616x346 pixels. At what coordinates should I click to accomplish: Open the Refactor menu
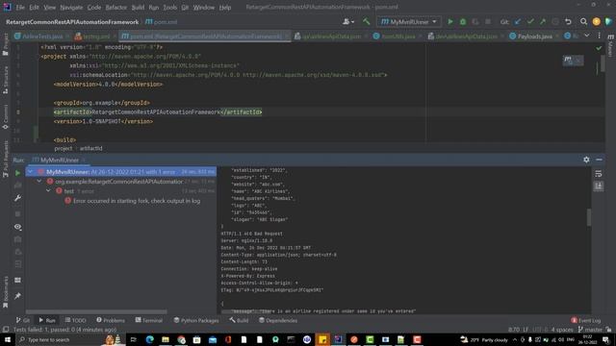click(115, 8)
